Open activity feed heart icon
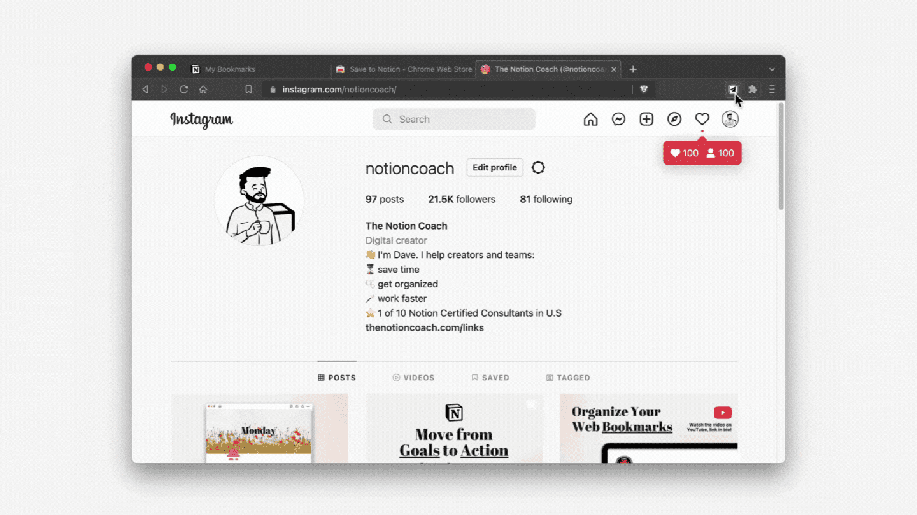Viewport: 917px width, 515px height. pos(702,119)
